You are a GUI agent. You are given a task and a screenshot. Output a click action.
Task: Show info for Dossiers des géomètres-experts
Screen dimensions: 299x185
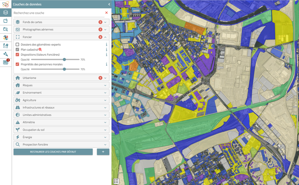tap(106, 44)
